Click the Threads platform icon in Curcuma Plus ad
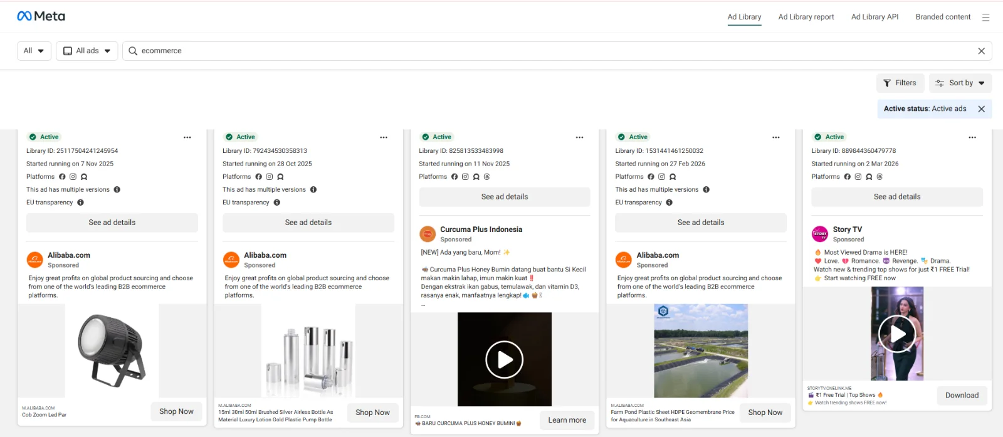Screen dimensions: 1003x437 (487, 177)
